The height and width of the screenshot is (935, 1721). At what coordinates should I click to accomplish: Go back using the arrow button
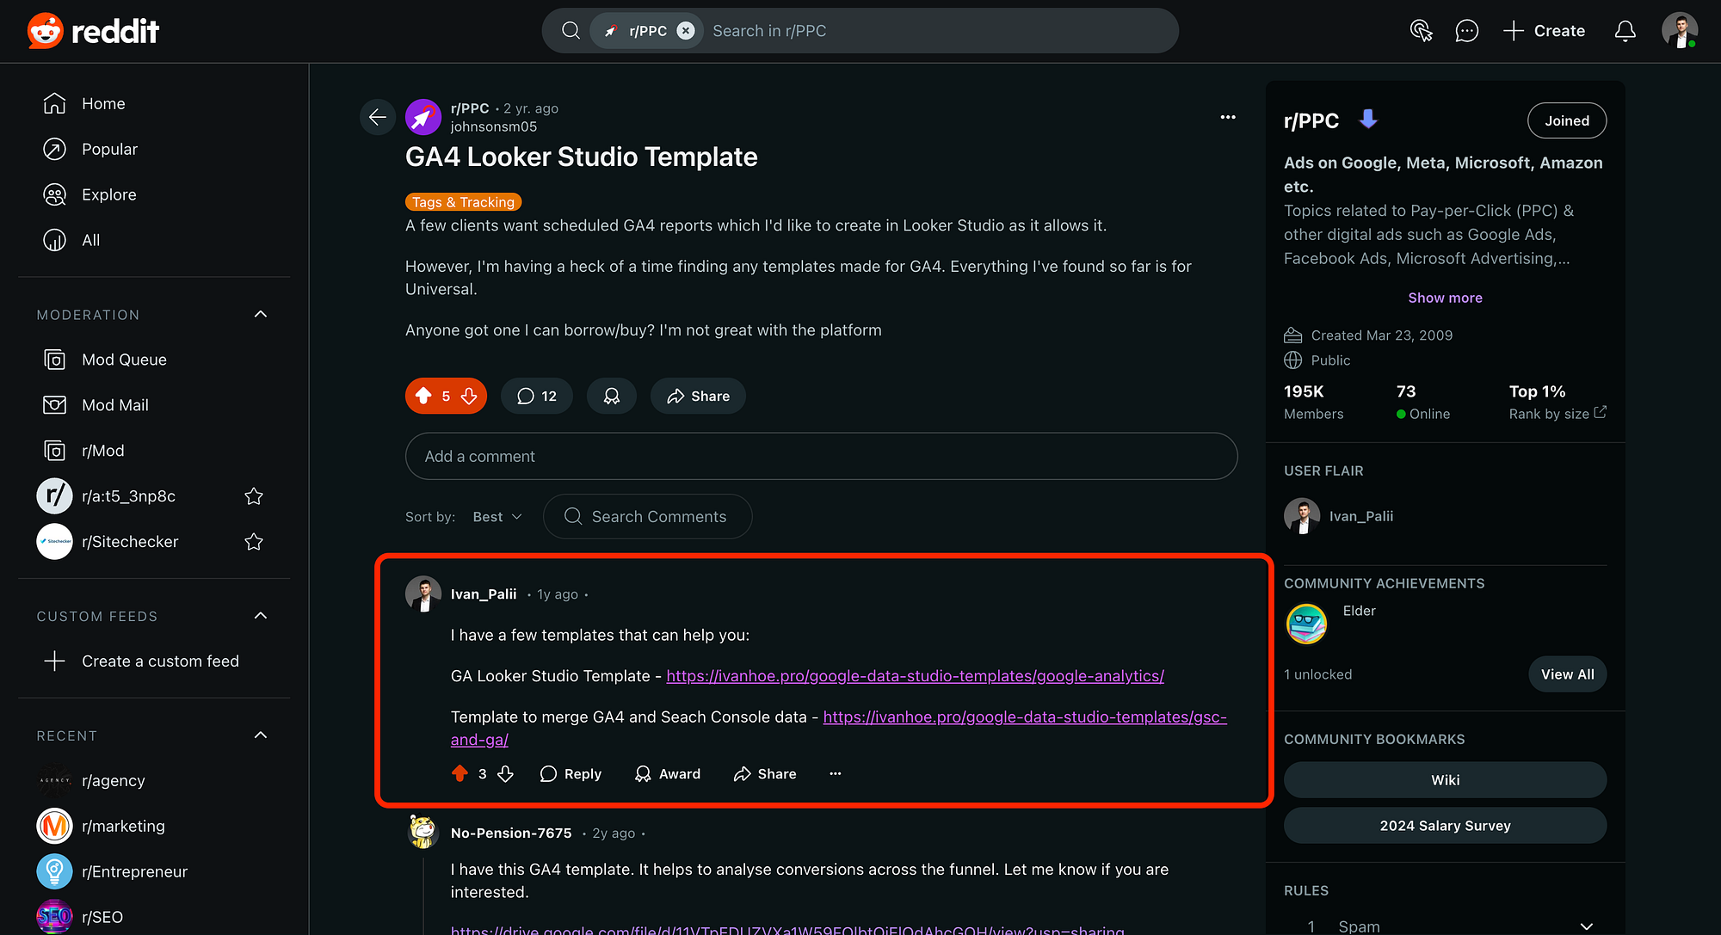tap(378, 117)
